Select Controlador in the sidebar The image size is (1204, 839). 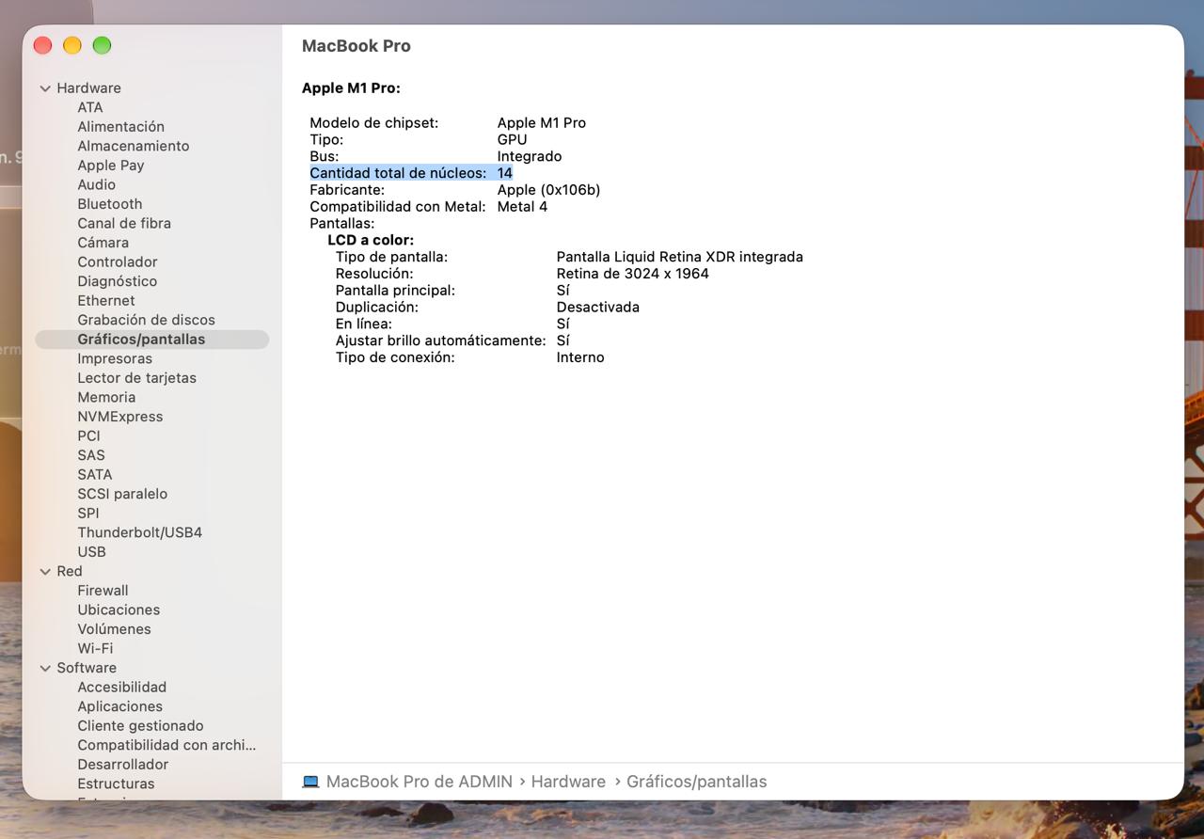click(117, 262)
